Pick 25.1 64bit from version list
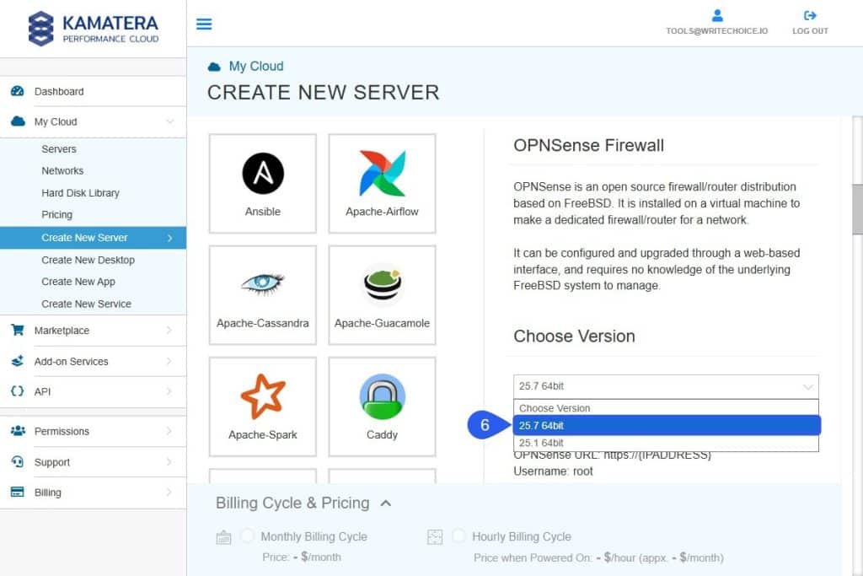The height and width of the screenshot is (576, 863). [x=666, y=443]
